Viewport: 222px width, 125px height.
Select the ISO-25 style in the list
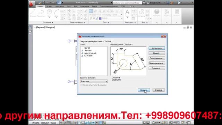87,48
